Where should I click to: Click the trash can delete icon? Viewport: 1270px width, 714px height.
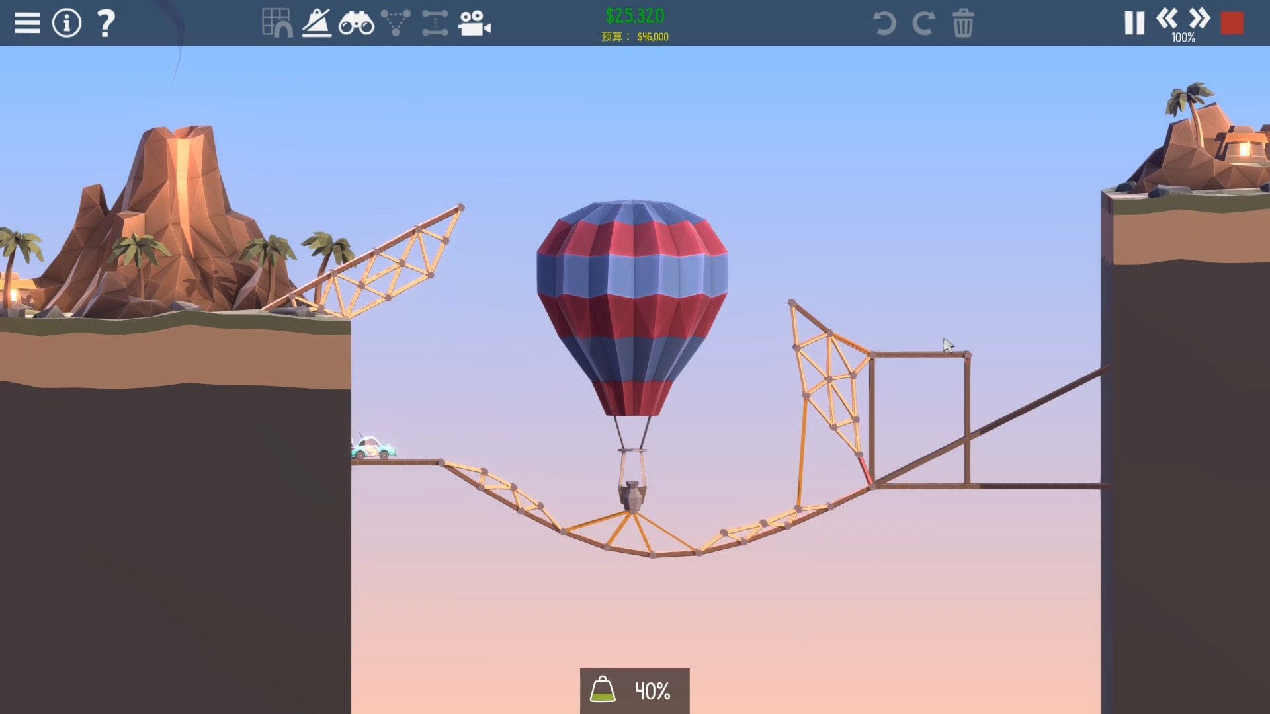tap(963, 23)
